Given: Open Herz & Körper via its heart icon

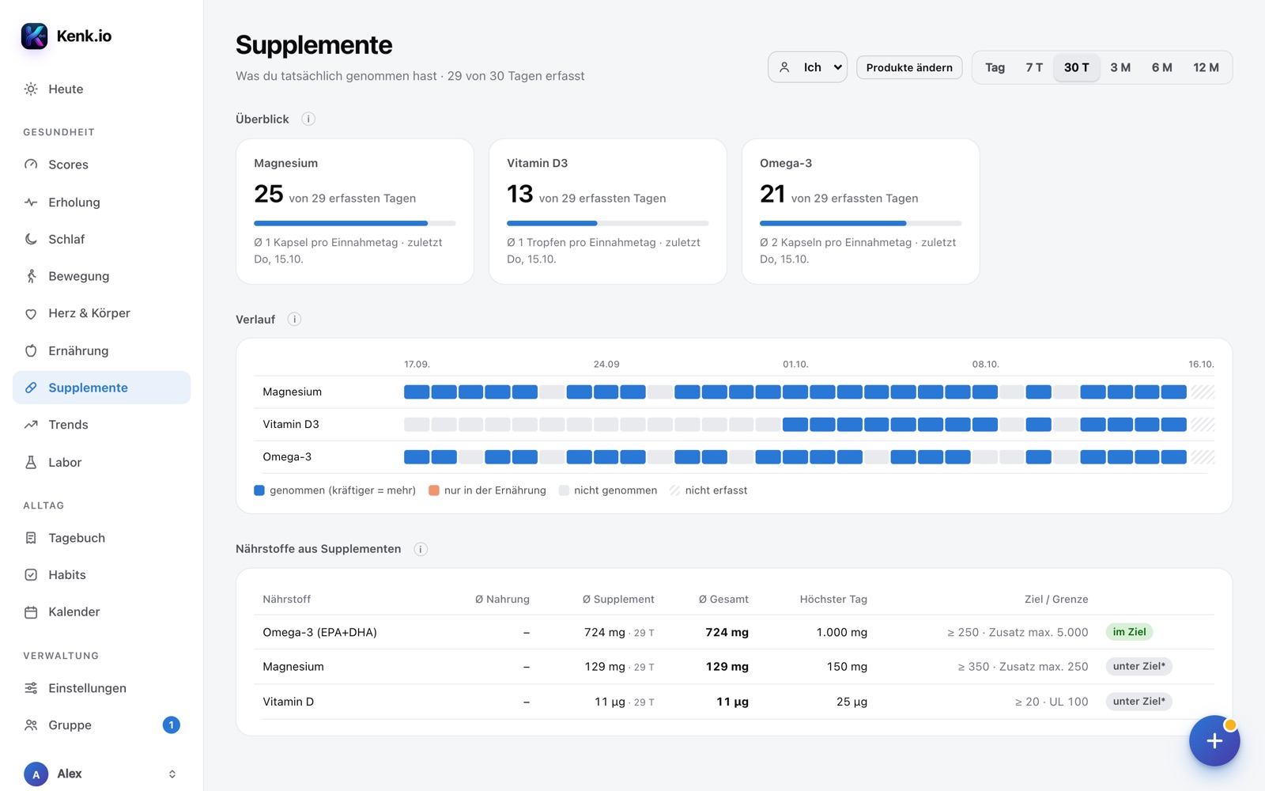Looking at the screenshot, I should pyautogui.click(x=31, y=313).
